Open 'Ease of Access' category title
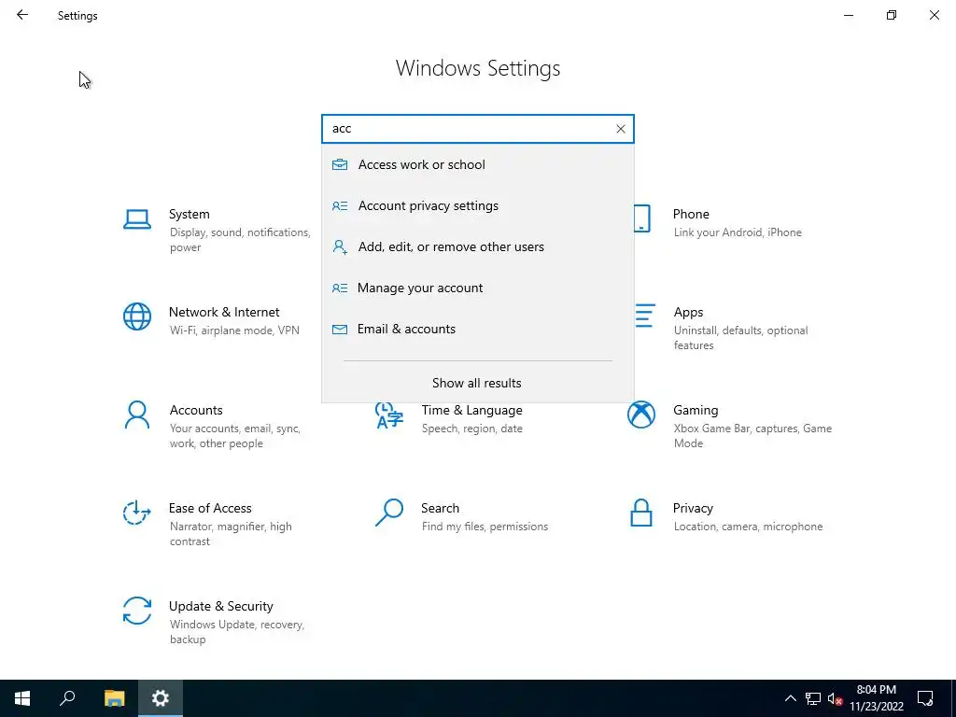The width and height of the screenshot is (956, 717). pos(210,508)
